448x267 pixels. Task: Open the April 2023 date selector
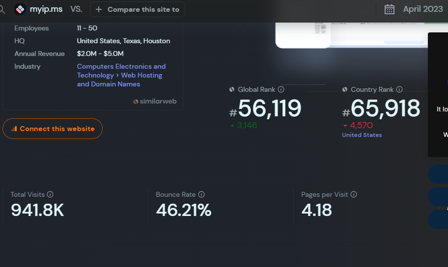point(423,9)
